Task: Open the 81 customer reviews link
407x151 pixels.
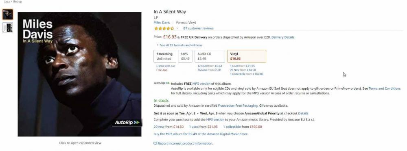Action: [198, 28]
